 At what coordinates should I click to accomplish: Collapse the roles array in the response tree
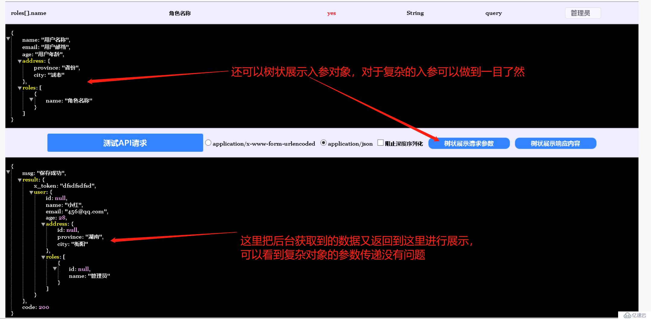43,257
